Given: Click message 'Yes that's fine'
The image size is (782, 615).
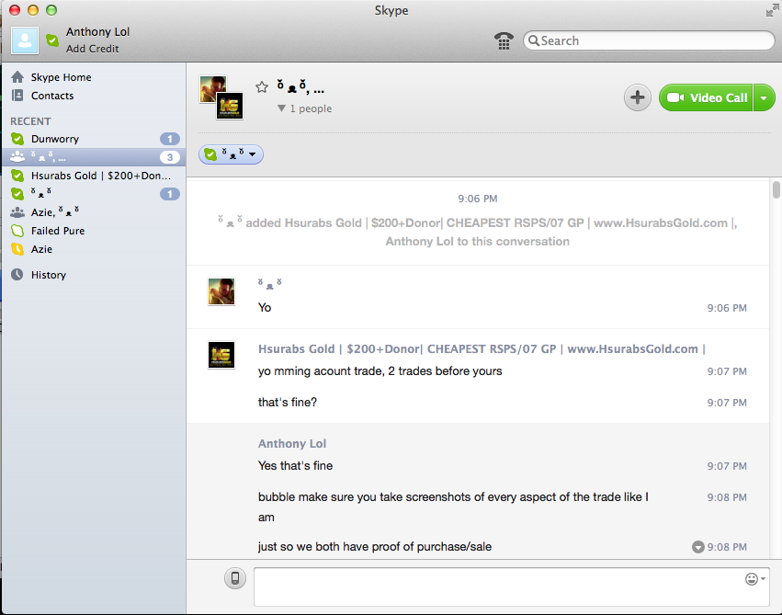Looking at the screenshot, I should (x=295, y=465).
